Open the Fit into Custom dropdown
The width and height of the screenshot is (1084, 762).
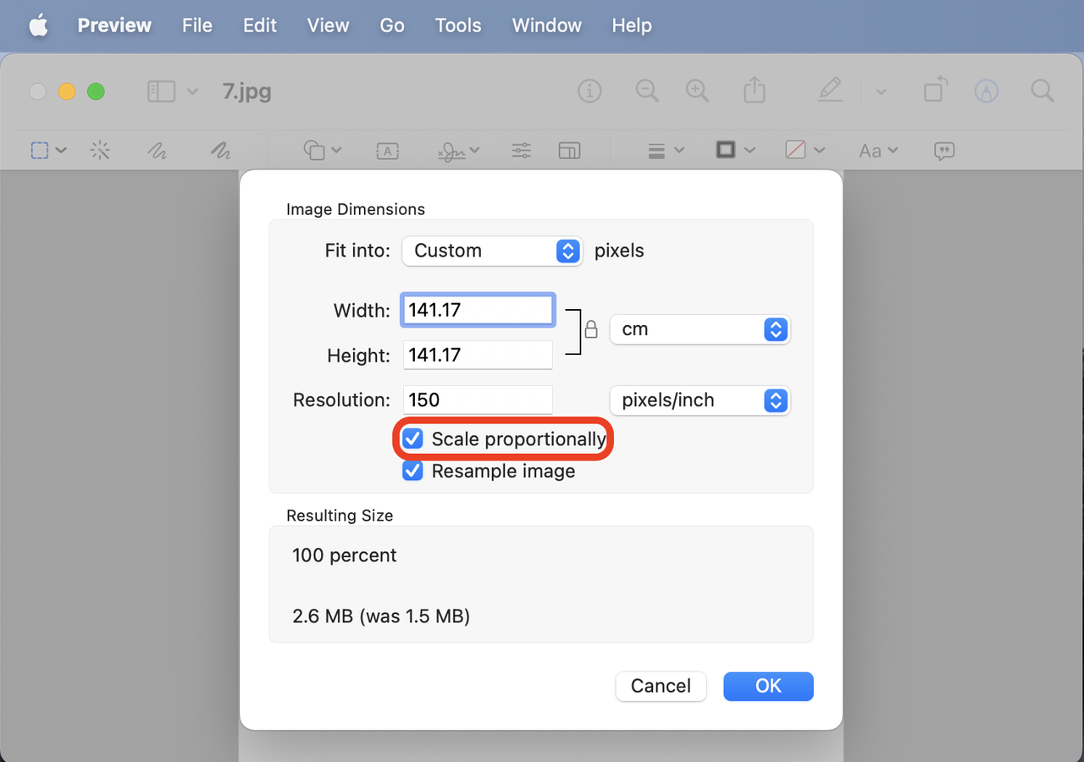[x=492, y=251]
